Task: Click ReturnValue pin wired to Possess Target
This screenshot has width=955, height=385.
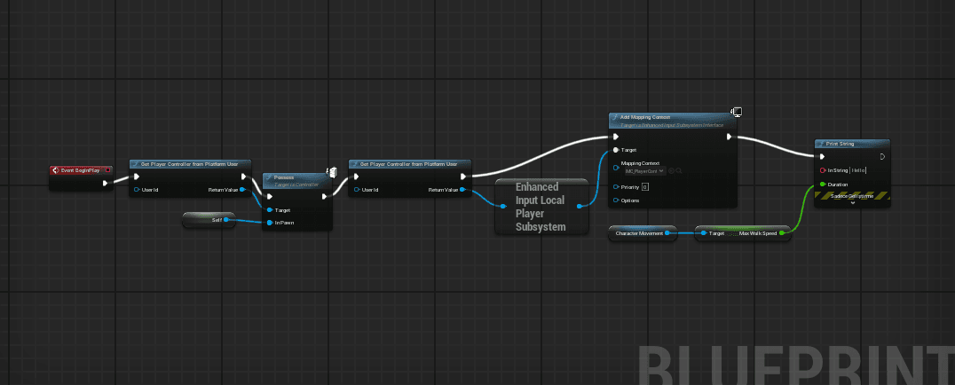Action: [242, 190]
